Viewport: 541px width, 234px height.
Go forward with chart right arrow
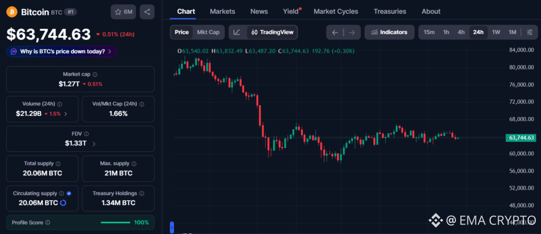(x=352, y=32)
